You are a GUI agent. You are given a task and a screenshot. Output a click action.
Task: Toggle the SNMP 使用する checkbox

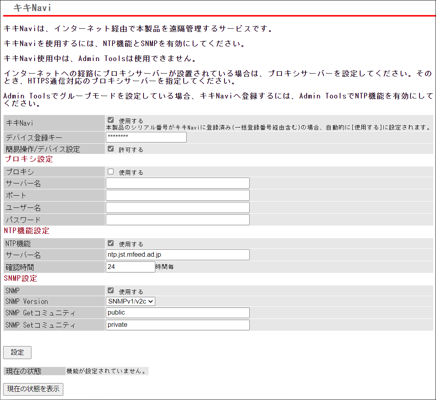click(x=111, y=291)
